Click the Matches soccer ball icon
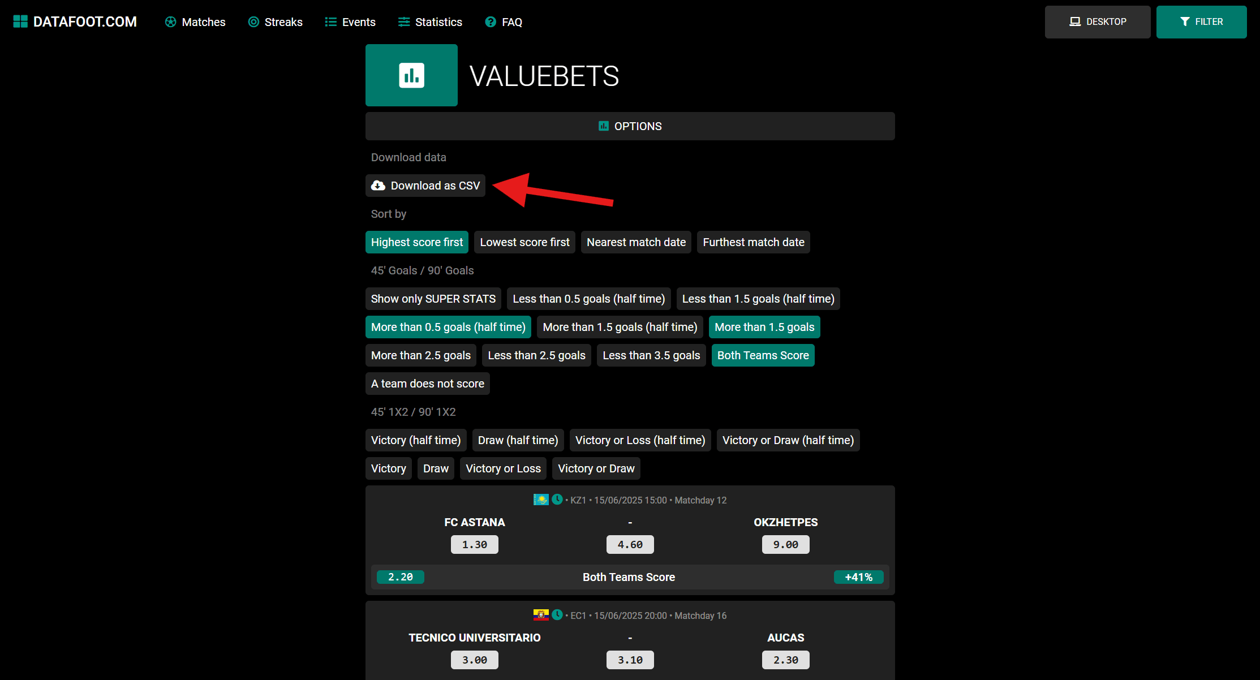Viewport: 1260px width, 680px height. 170,22
